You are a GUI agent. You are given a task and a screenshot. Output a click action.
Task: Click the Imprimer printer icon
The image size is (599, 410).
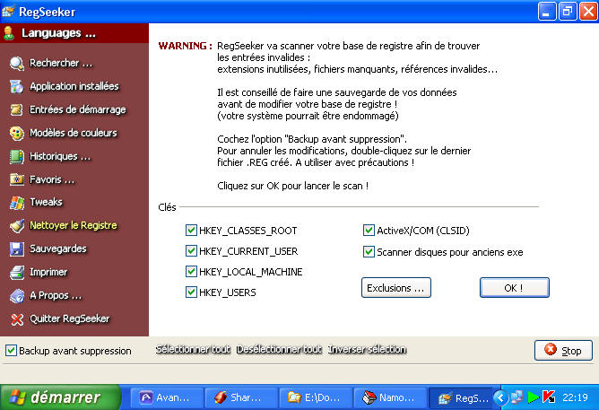17,273
